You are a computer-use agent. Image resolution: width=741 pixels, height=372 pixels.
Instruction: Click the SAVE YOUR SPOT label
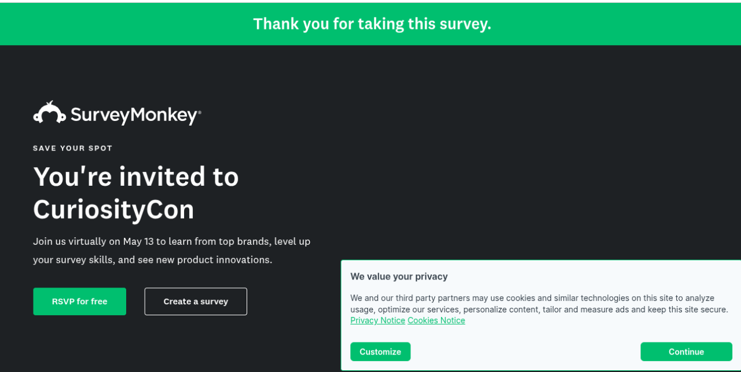(x=73, y=148)
